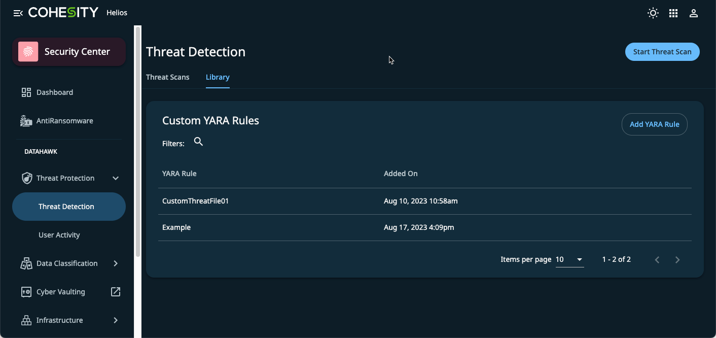The width and height of the screenshot is (716, 338).
Task: Collapse the Threat Protection section chevron
Action: [116, 178]
